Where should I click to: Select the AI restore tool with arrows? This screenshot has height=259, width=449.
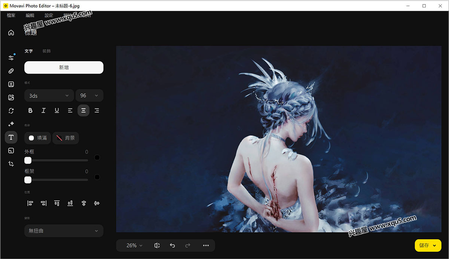(x=11, y=111)
